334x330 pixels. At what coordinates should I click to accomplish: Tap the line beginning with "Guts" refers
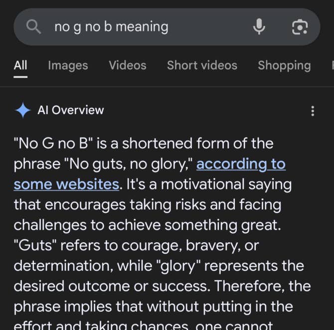[136, 245]
